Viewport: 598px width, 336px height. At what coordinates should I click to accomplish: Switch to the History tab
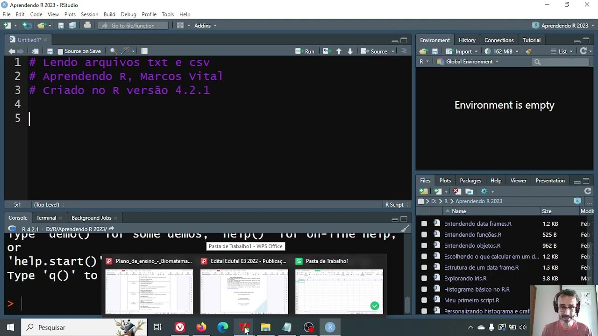(x=467, y=40)
